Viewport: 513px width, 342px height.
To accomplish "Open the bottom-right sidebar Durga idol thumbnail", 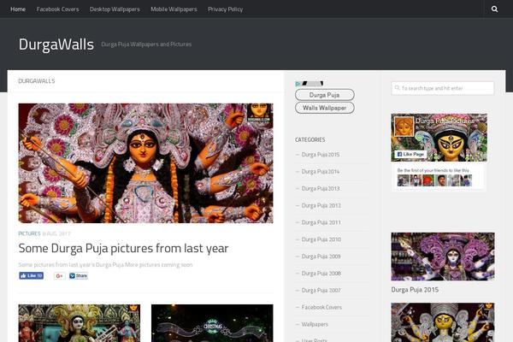I will click(443, 322).
